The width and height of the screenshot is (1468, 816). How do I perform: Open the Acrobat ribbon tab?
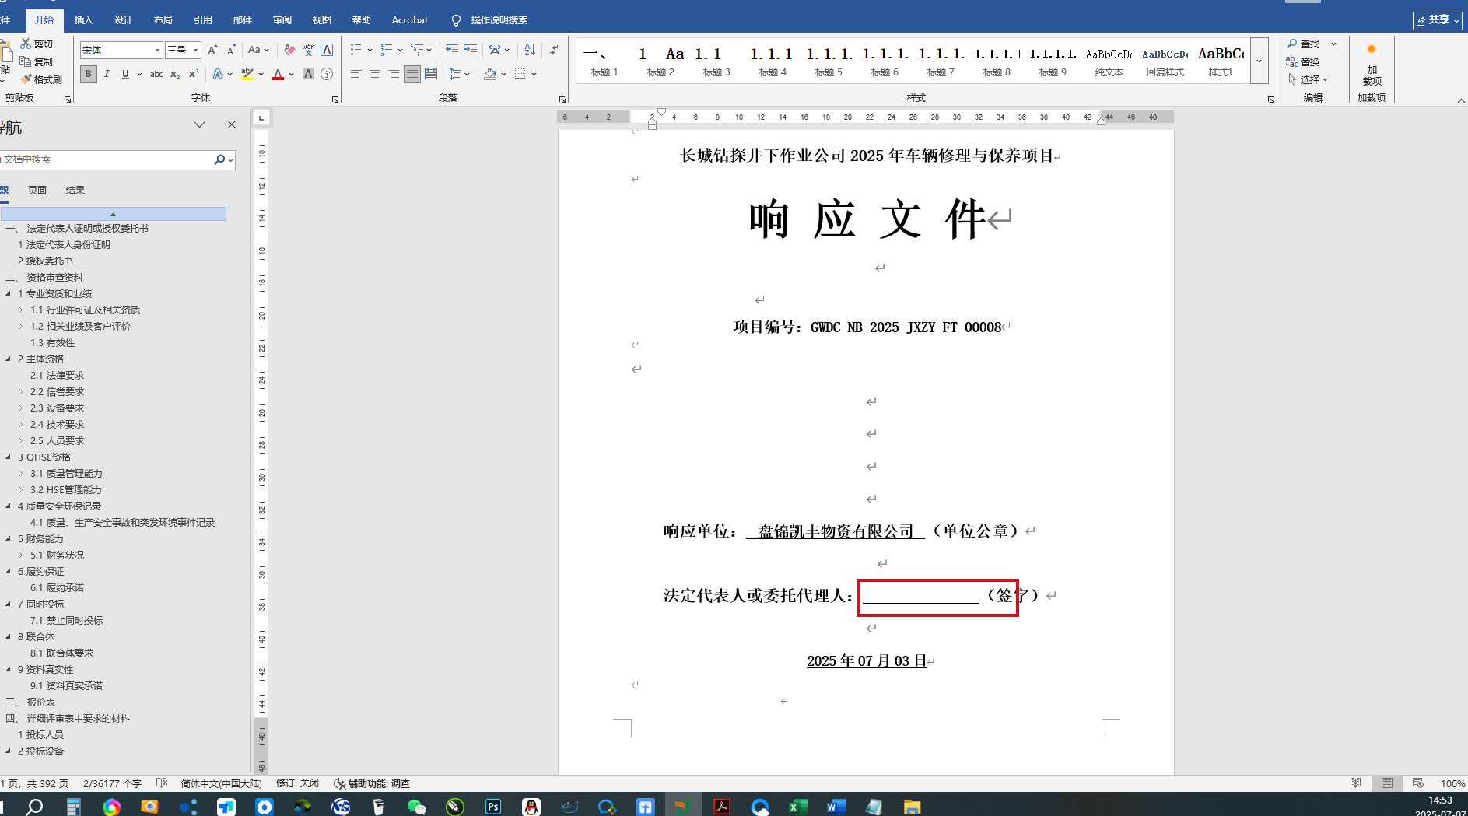point(410,20)
